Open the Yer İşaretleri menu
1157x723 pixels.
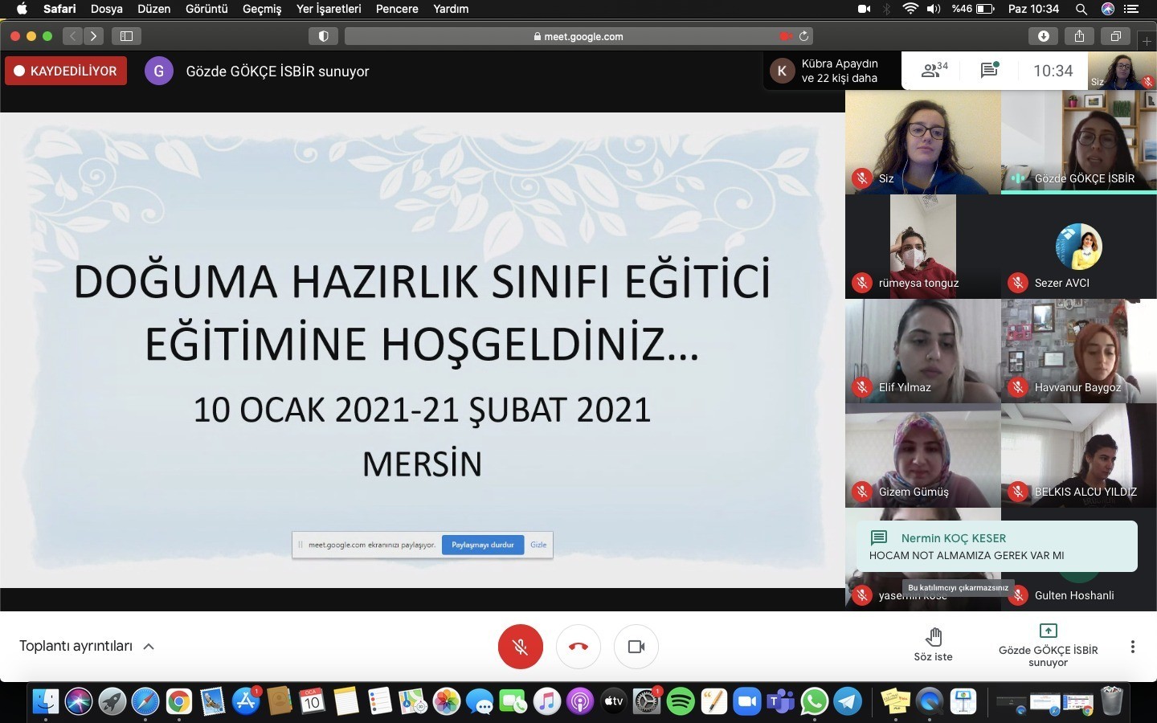pos(329,9)
